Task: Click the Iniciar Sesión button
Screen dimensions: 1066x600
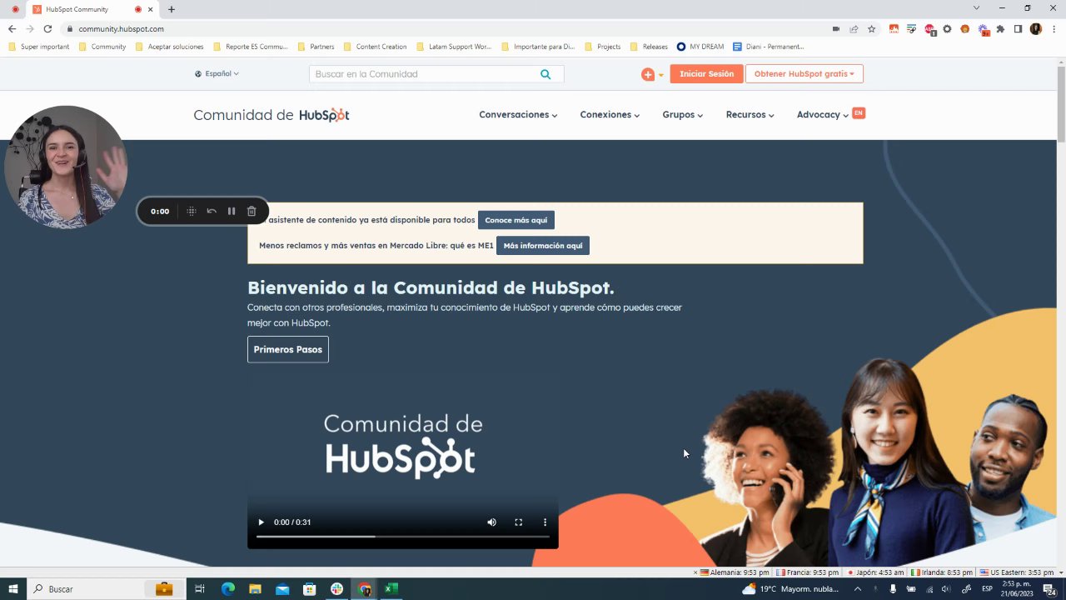Action: pyautogui.click(x=706, y=74)
